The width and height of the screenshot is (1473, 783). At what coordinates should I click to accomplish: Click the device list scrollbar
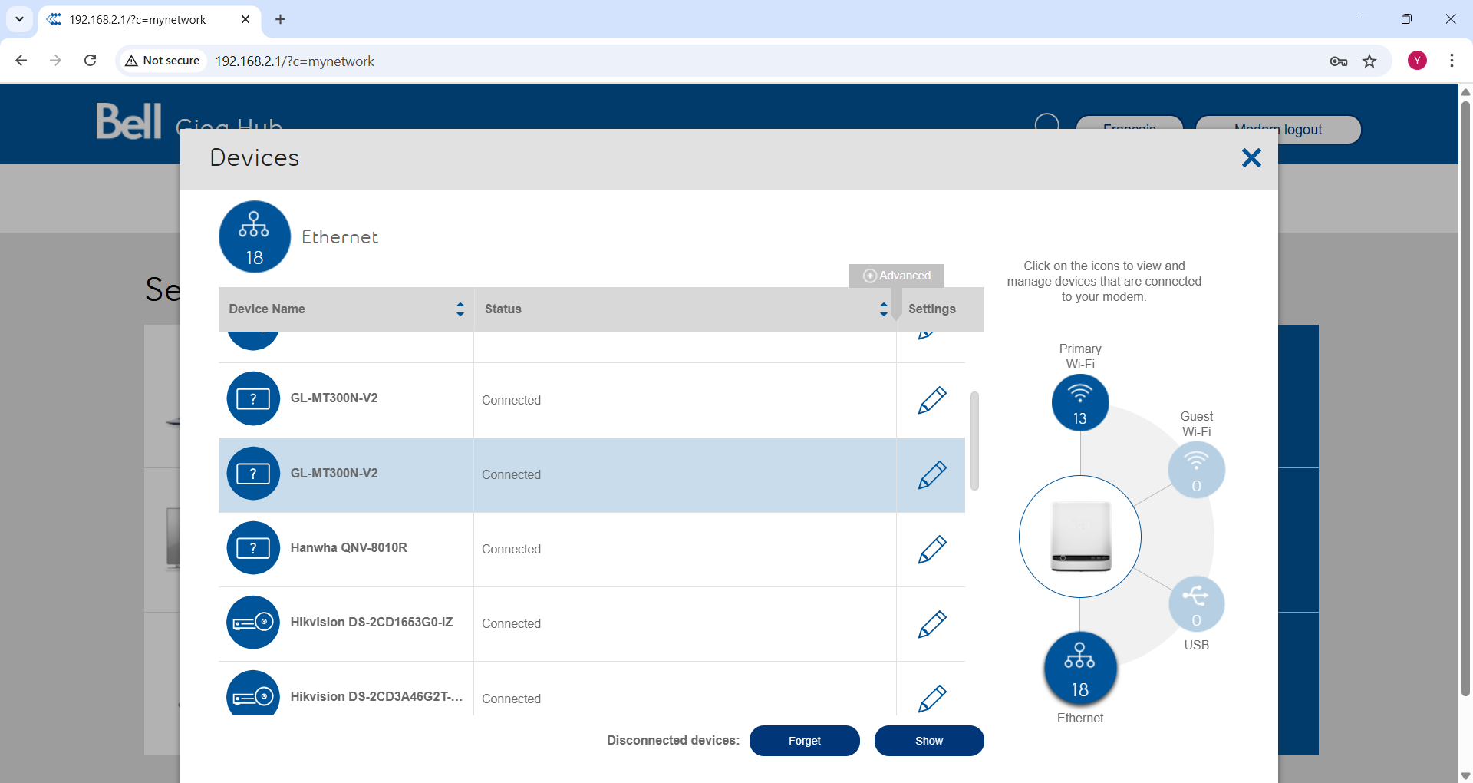(x=974, y=441)
